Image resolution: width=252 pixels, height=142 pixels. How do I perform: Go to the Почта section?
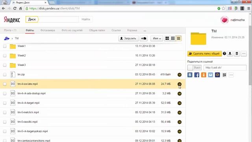pos(10,30)
